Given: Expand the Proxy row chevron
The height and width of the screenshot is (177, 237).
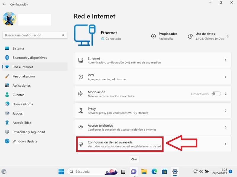Looking at the screenshot, I should pos(225,110).
